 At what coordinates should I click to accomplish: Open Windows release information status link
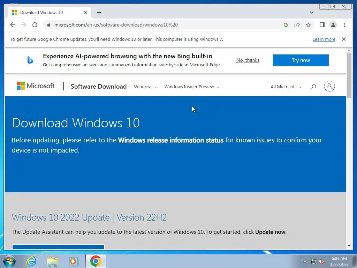pyautogui.click(x=170, y=140)
